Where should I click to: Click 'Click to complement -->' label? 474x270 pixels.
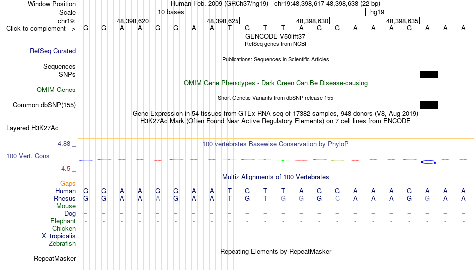(x=41, y=29)
